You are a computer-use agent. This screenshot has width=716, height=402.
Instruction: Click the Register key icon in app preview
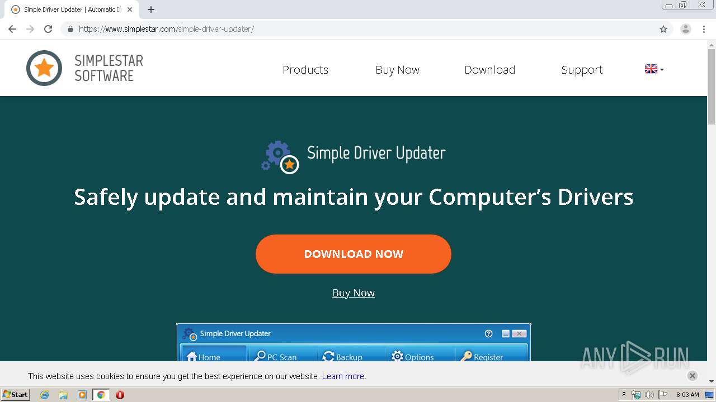click(x=466, y=356)
